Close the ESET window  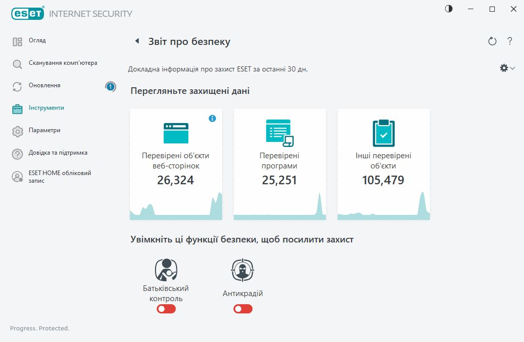pyautogui.click(x=514, y=9)
